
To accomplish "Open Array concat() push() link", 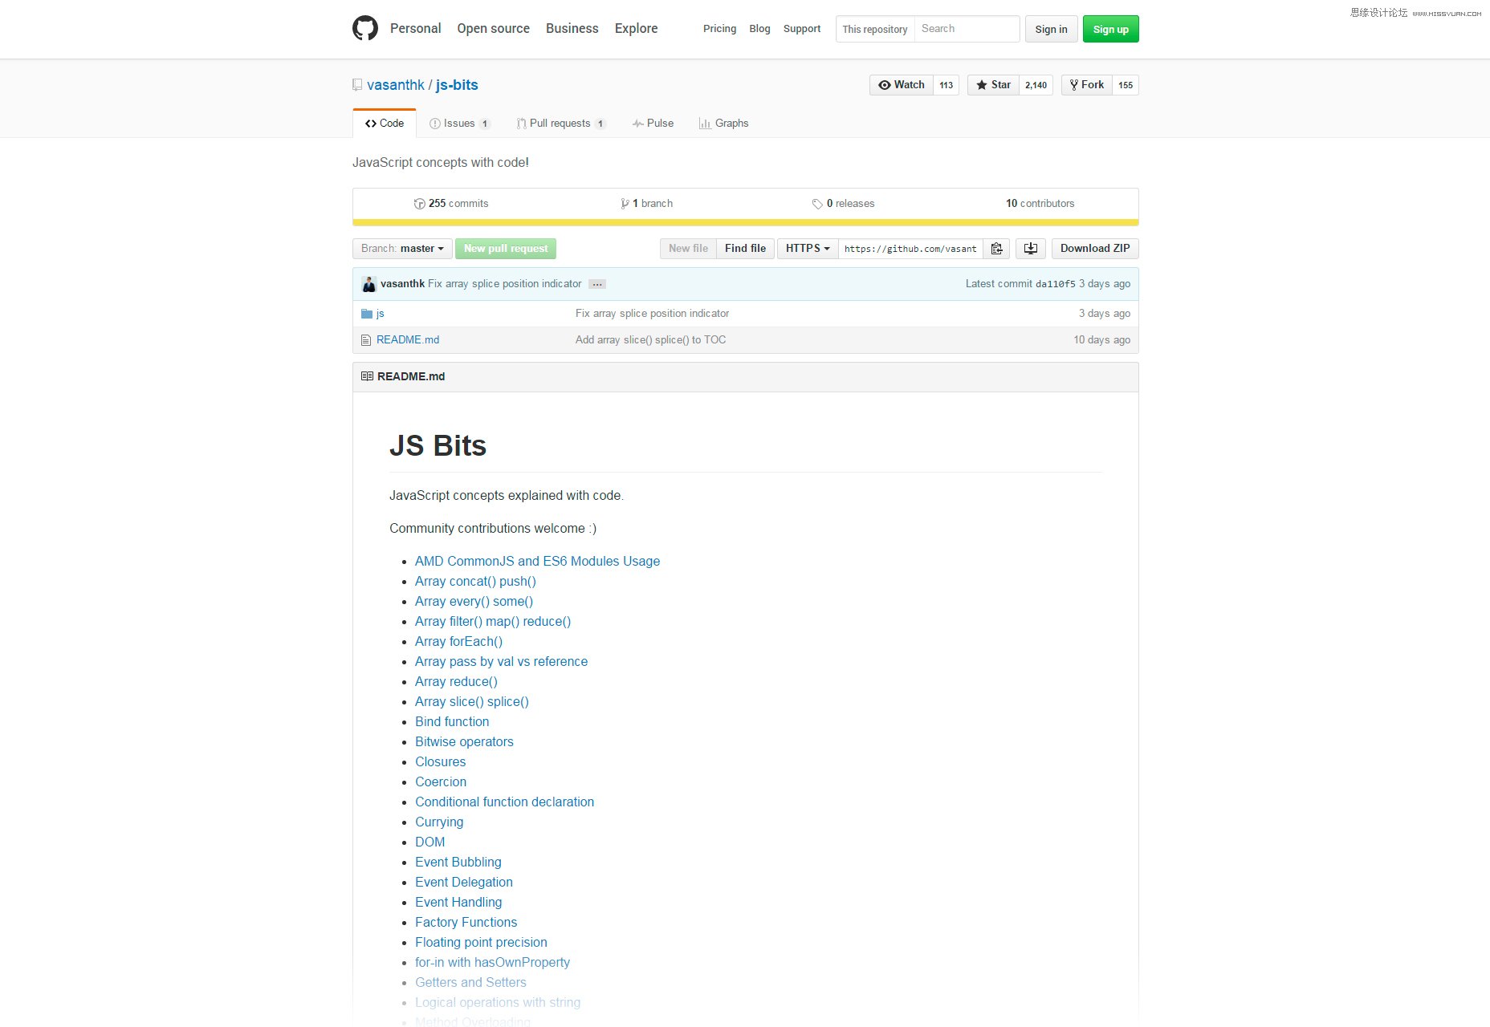I will coord(475,582).
